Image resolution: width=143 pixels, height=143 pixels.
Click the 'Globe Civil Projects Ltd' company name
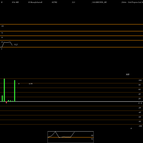[132, 2]
